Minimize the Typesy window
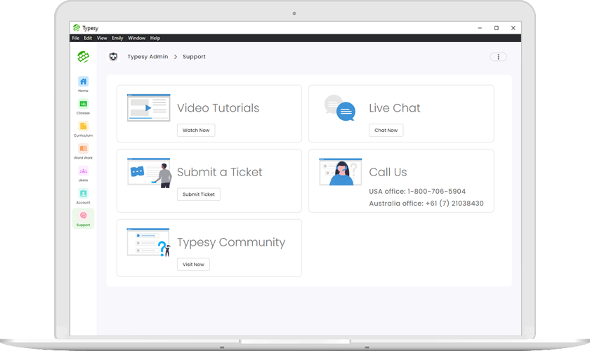The width and height of the screenshot is (590, 351). [480, 28]
